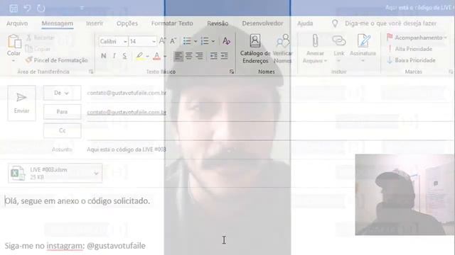Click the underlined word 'instagram'

(x=65, y=246)
